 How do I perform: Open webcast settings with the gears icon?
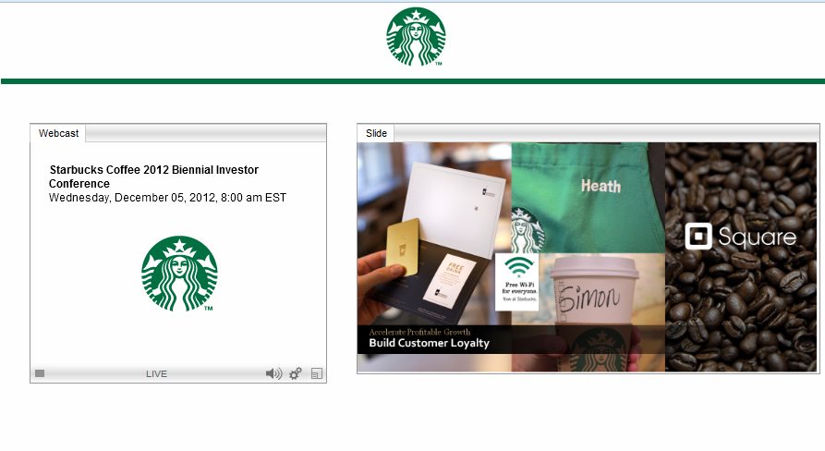click(295, 373)
